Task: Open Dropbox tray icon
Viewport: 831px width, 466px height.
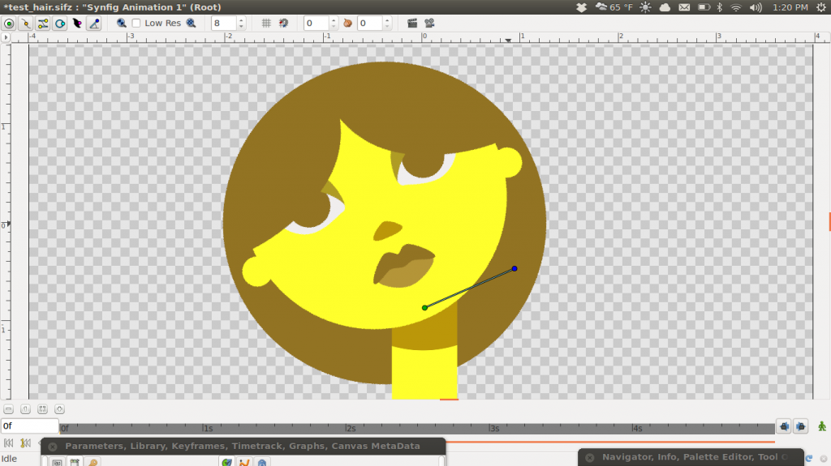Action: (x=581, y=7)
